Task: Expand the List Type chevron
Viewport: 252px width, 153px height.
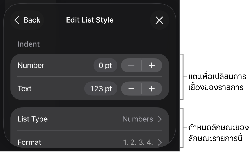Action: (x=160, y=119)
